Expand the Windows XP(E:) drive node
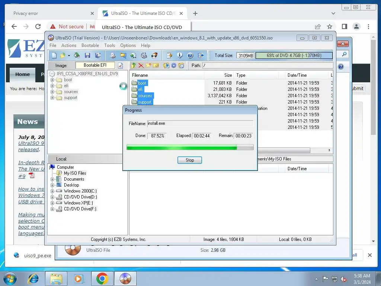381x286 pixels. point(52,203)
